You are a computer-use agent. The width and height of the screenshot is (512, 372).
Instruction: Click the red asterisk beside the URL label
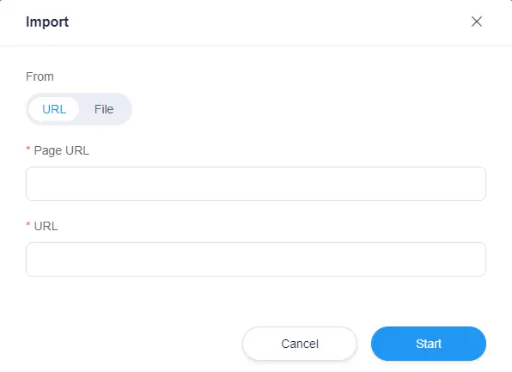pos(28,225)
